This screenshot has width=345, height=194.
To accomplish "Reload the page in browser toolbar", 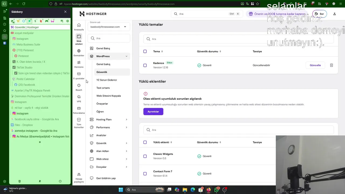I will pyautogui.click(x=24, y=4).
